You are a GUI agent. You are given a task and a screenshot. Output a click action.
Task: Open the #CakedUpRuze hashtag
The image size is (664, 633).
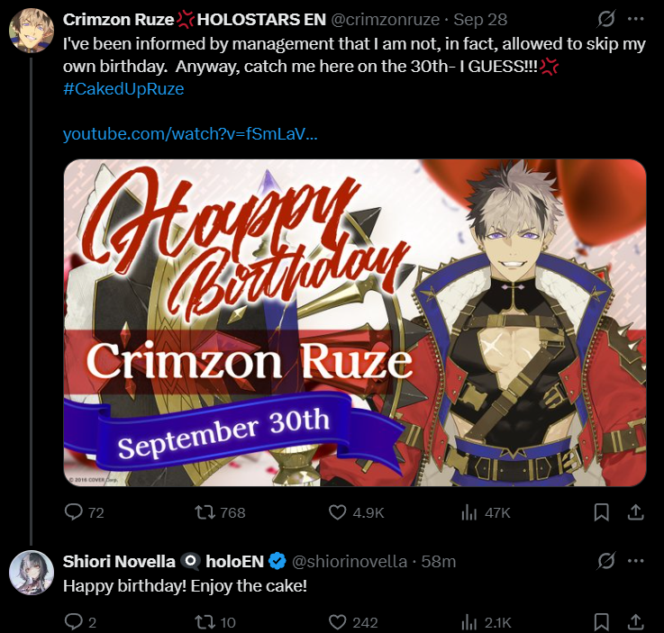click(x=123, y=89)
